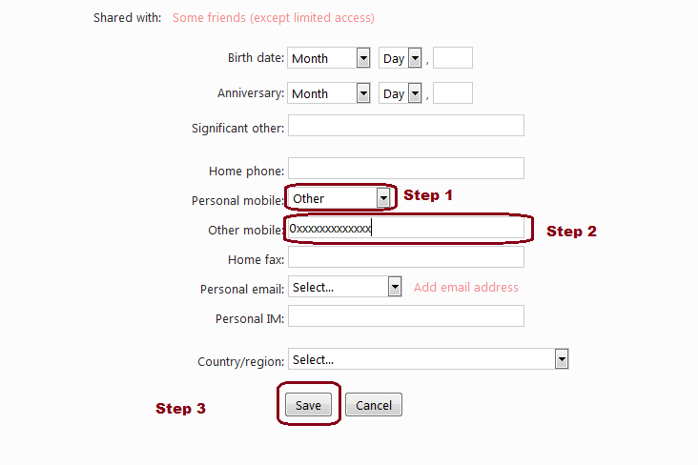Open the Personal mobile dropdown set to Other

pos(339,198)
